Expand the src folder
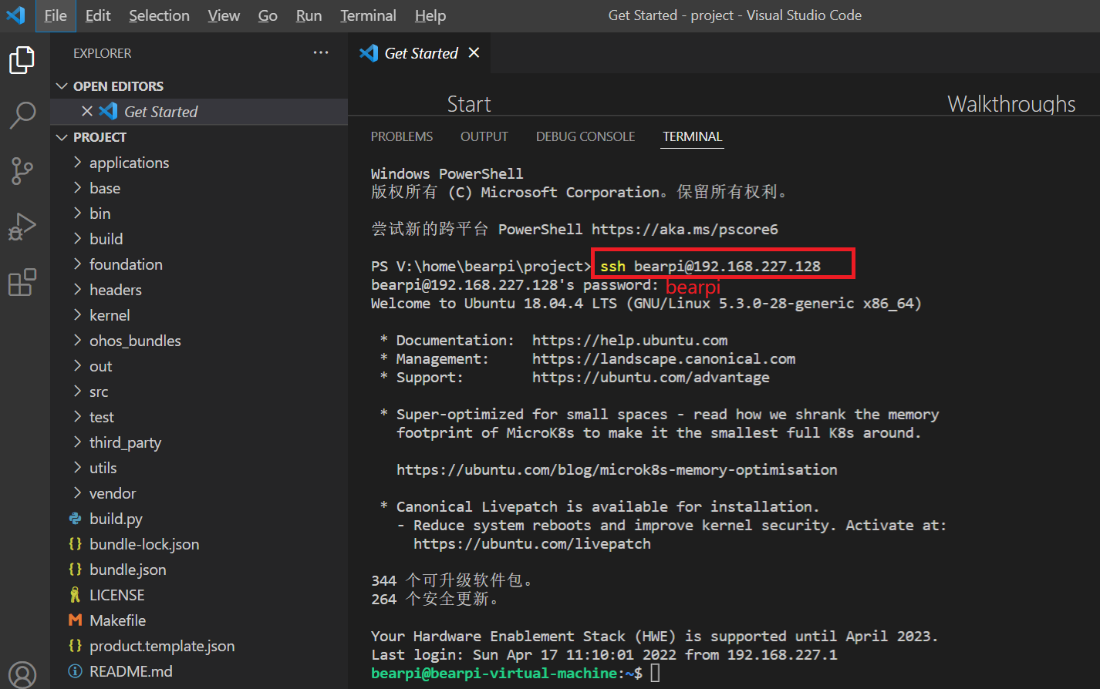Image resolution: width=1100 pixels, height=689 pixels. click(77, 391)
